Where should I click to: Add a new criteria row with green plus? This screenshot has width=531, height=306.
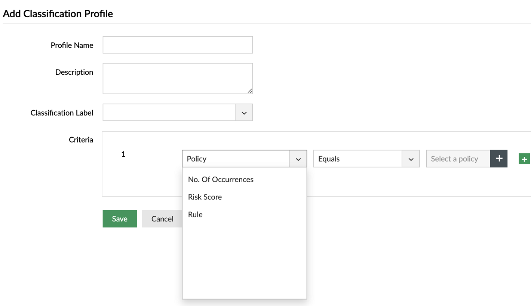524,159
